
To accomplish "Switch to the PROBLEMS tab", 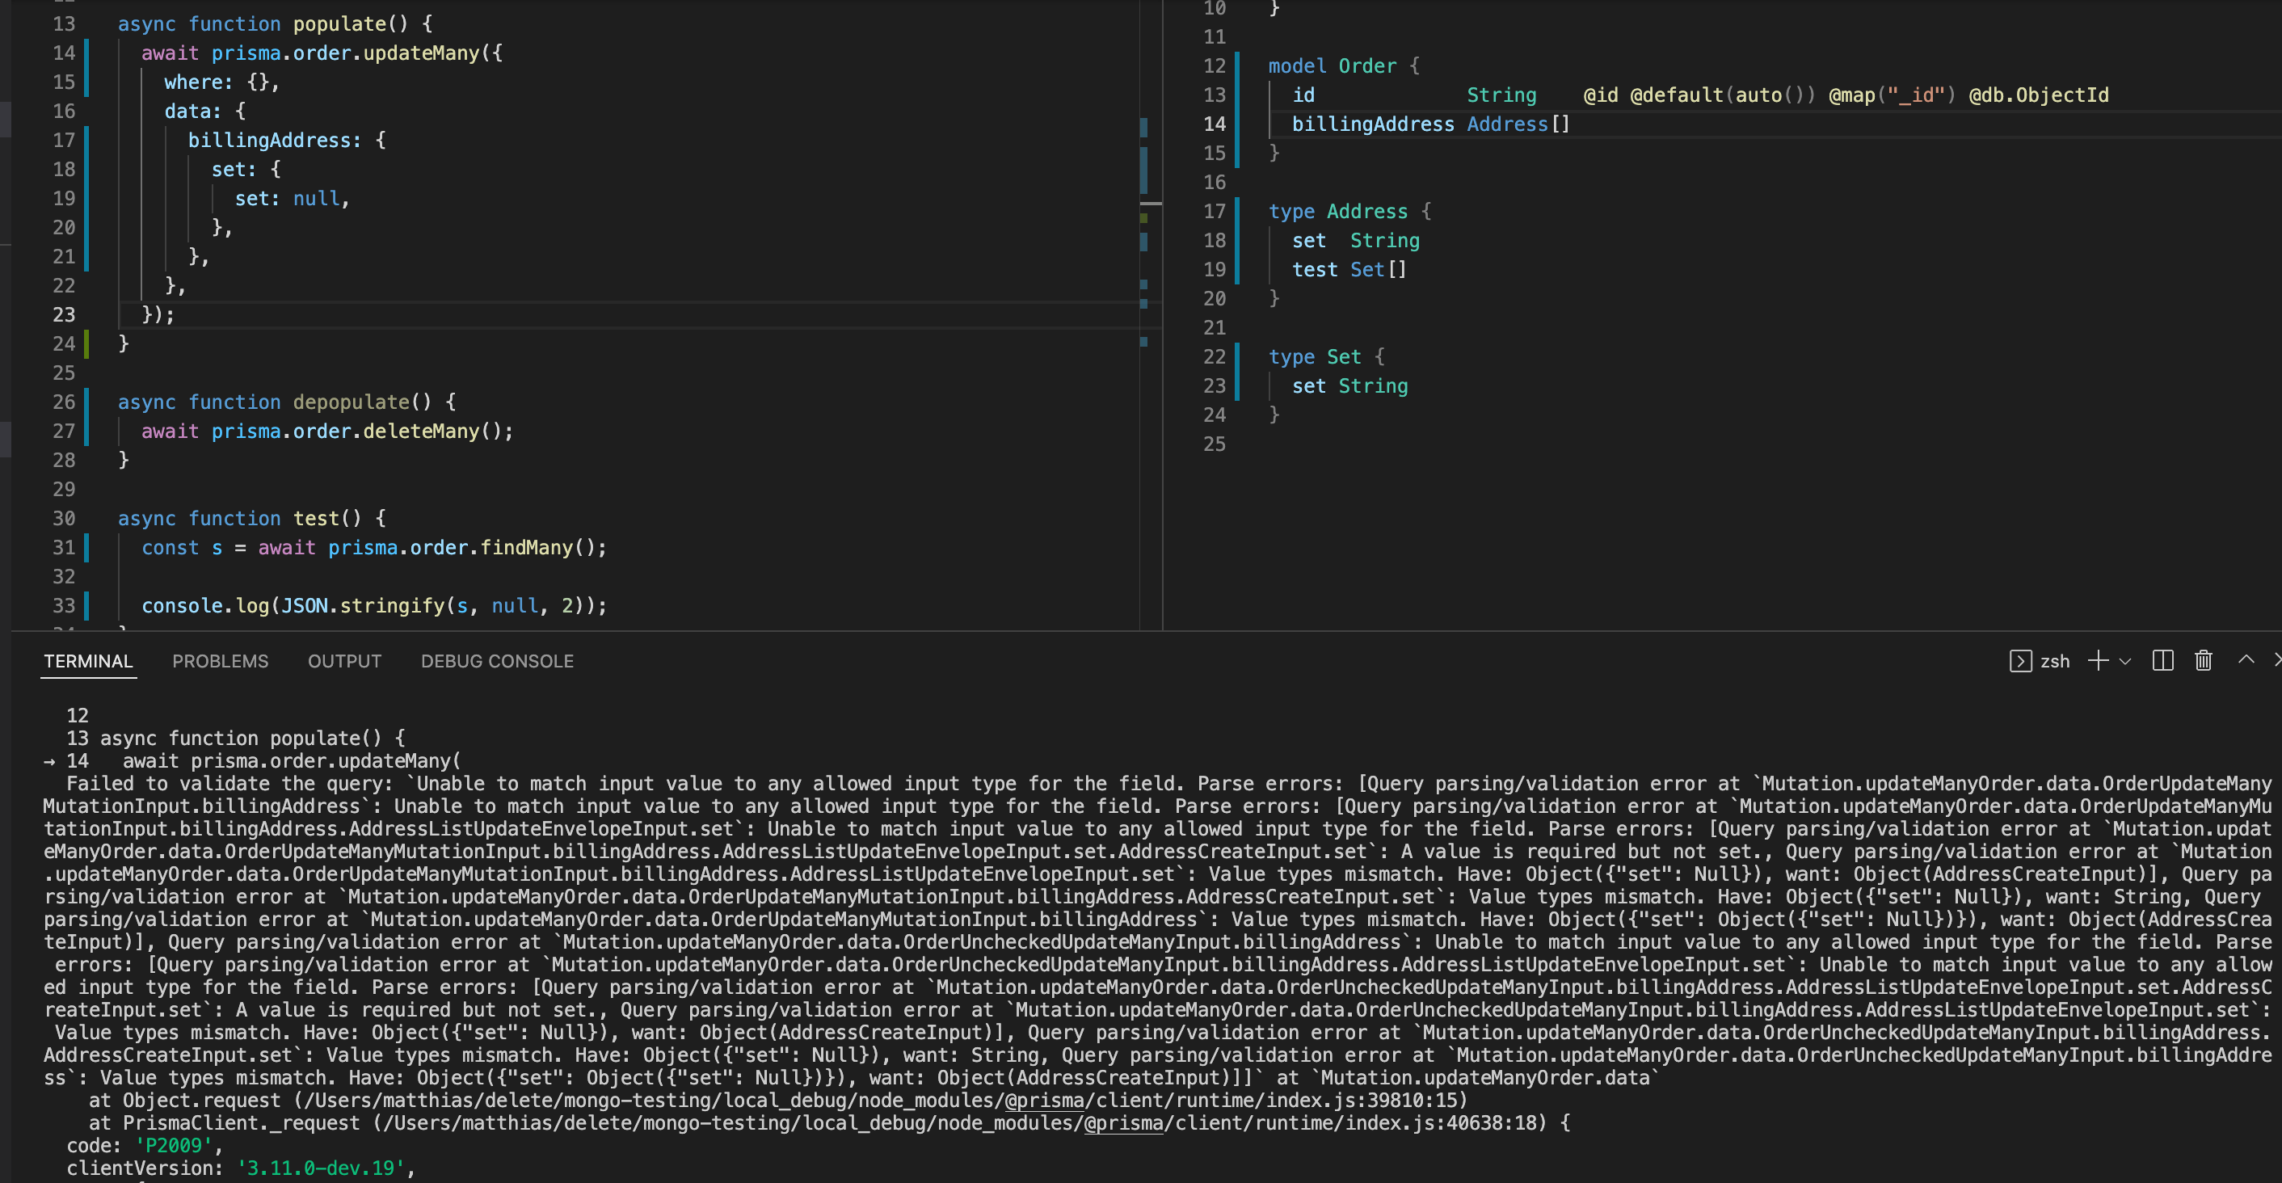I will click(x=221, y=660).
